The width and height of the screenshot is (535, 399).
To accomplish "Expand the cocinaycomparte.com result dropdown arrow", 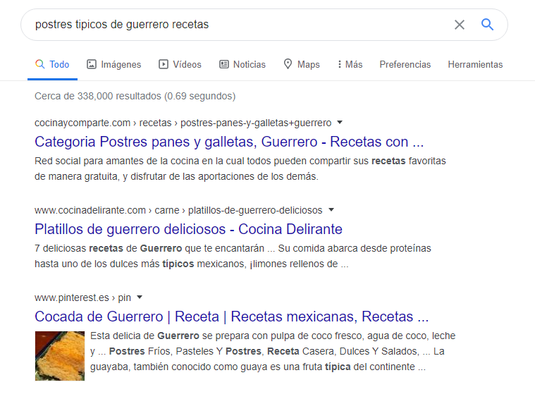I will (x=340, y=123).
